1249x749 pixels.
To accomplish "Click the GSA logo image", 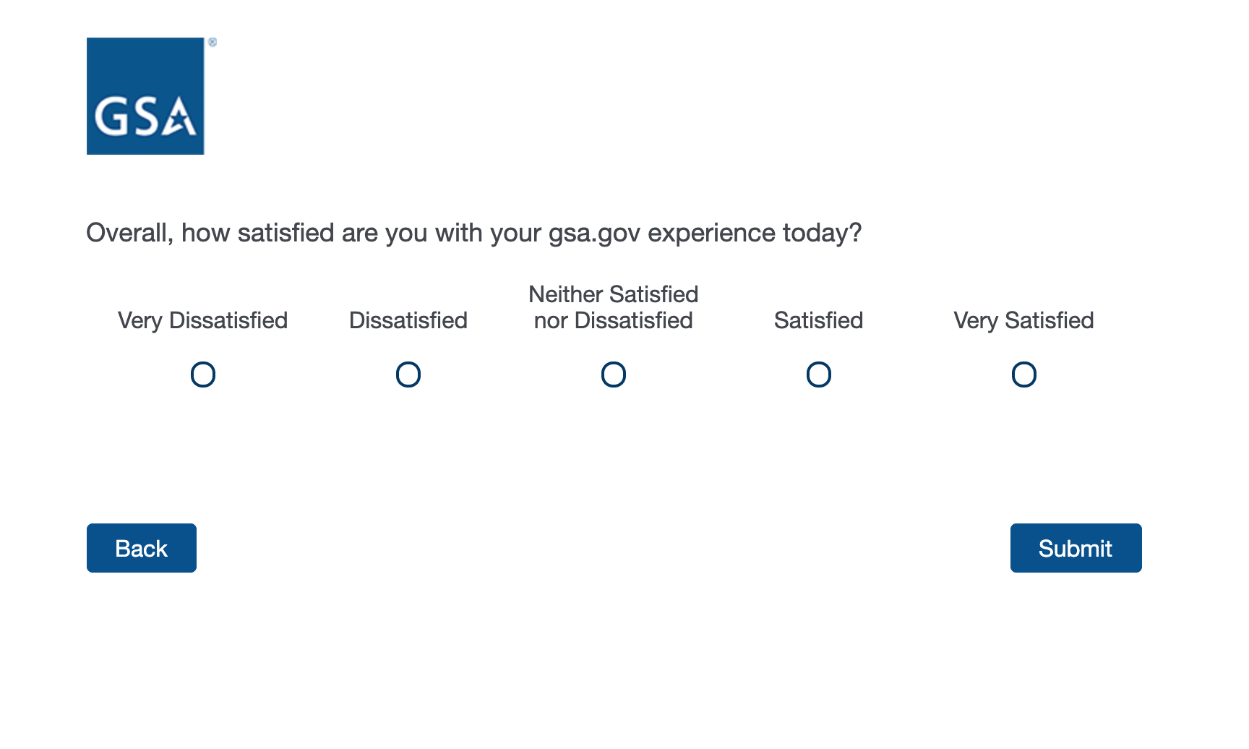I will click(x=145, y=96).
